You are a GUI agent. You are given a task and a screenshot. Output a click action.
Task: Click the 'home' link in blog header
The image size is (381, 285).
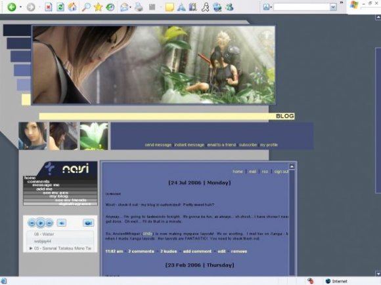pyautogui.click(x=238, y=172)
